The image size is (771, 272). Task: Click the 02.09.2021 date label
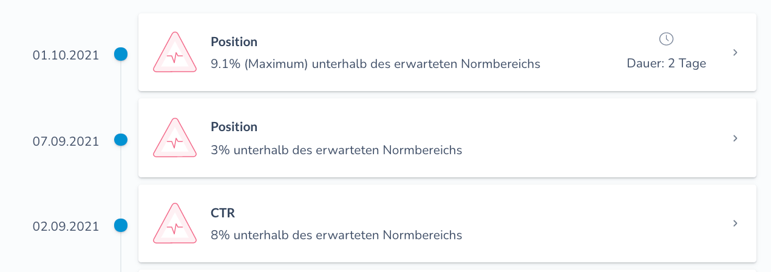66,226
